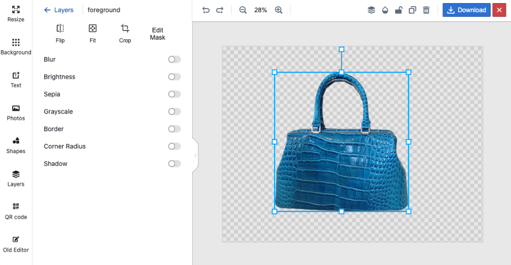Click the left-middle selection handle
511x265 pixels.
(x=275, y=142)
